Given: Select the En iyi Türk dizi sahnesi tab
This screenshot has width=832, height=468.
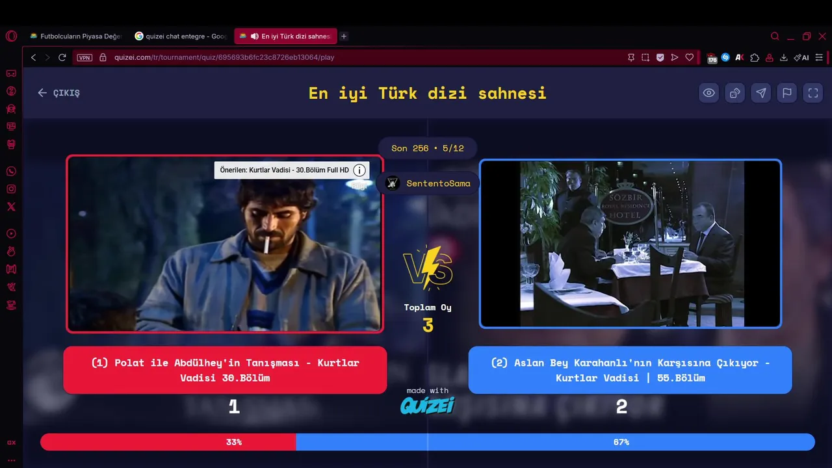Looking at the screenshot, I should (285, 36).
